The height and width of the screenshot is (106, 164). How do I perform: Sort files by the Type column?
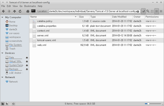click(100, 17)
